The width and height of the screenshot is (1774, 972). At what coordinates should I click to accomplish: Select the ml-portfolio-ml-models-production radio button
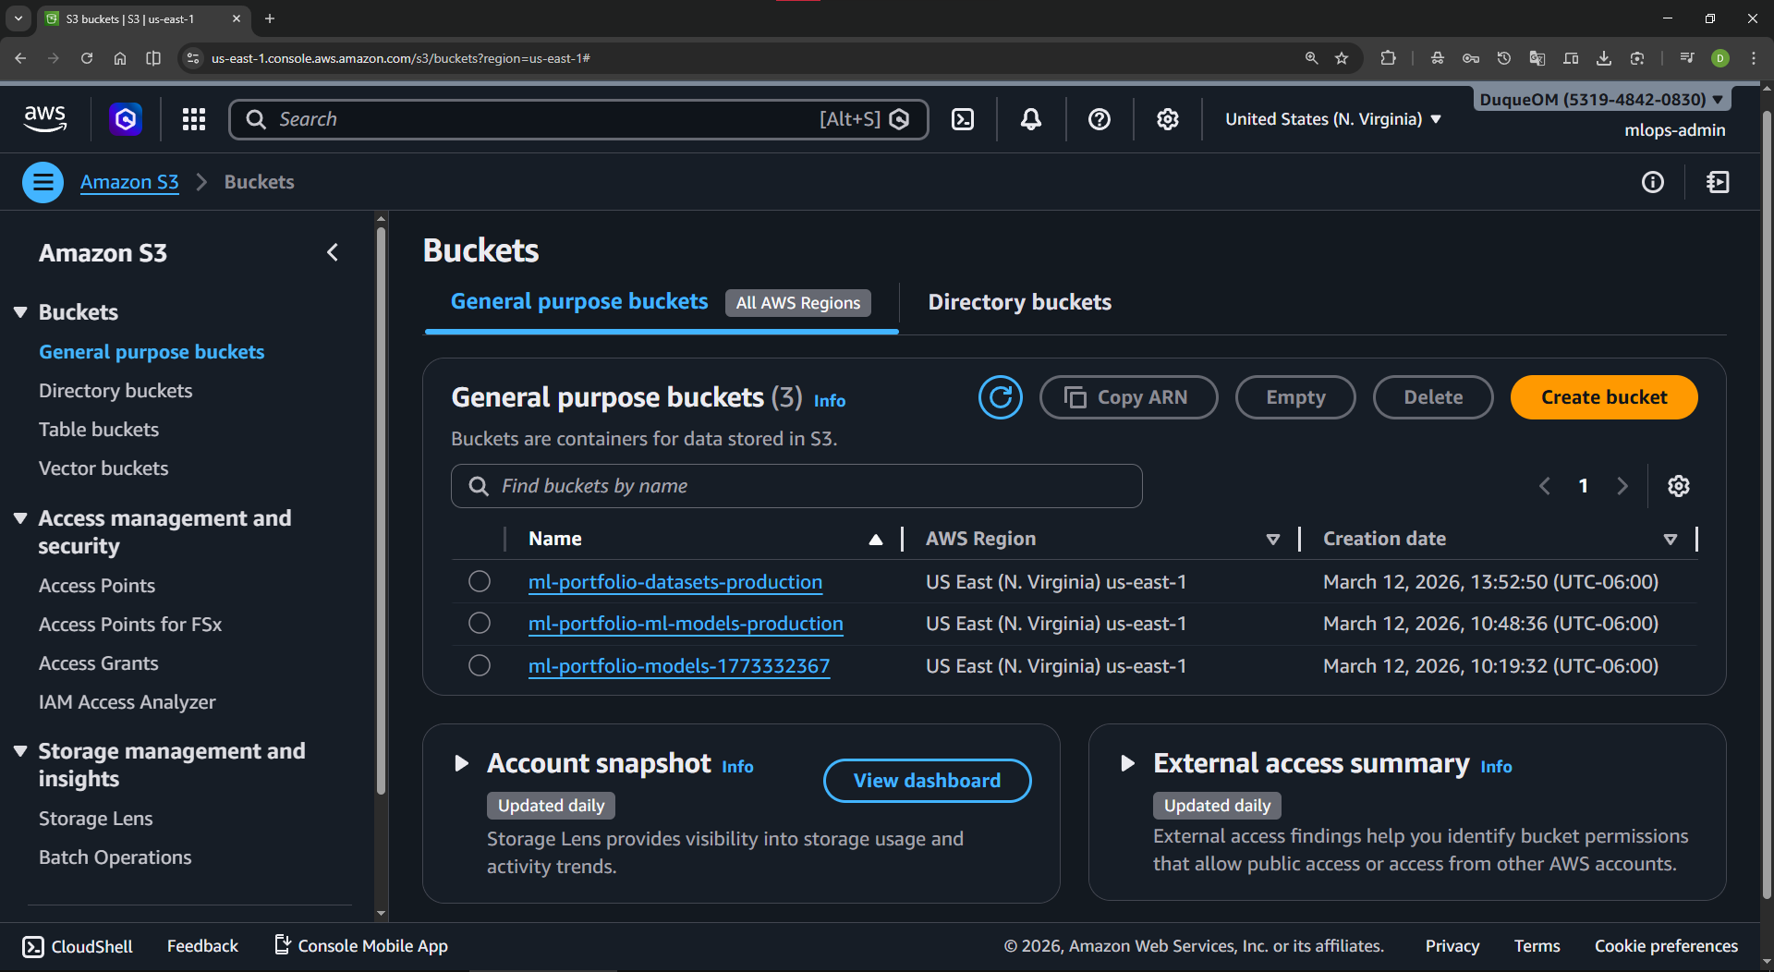(480, 624)
